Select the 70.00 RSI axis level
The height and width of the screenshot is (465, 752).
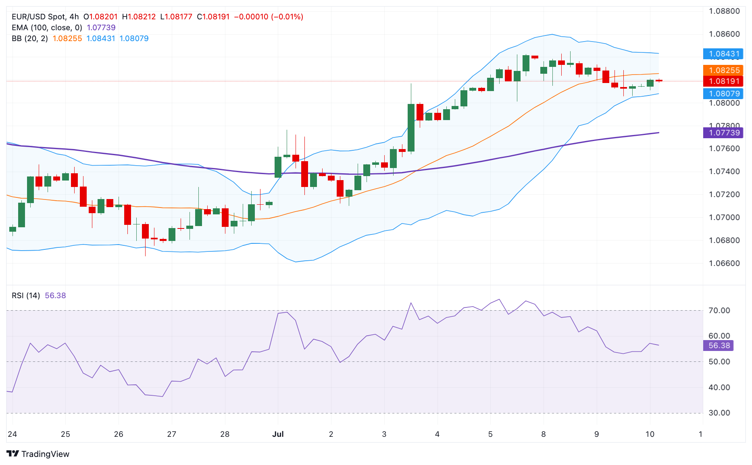719,310
